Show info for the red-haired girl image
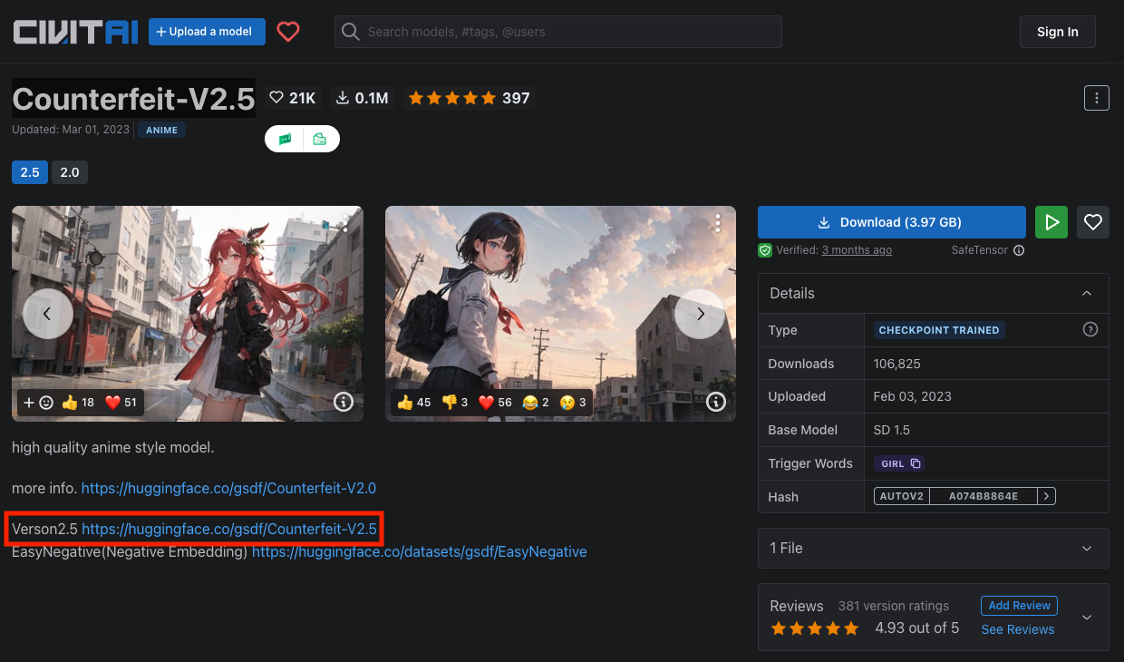This screenshot has width=1124, height=662. click(x=344, y=402)
